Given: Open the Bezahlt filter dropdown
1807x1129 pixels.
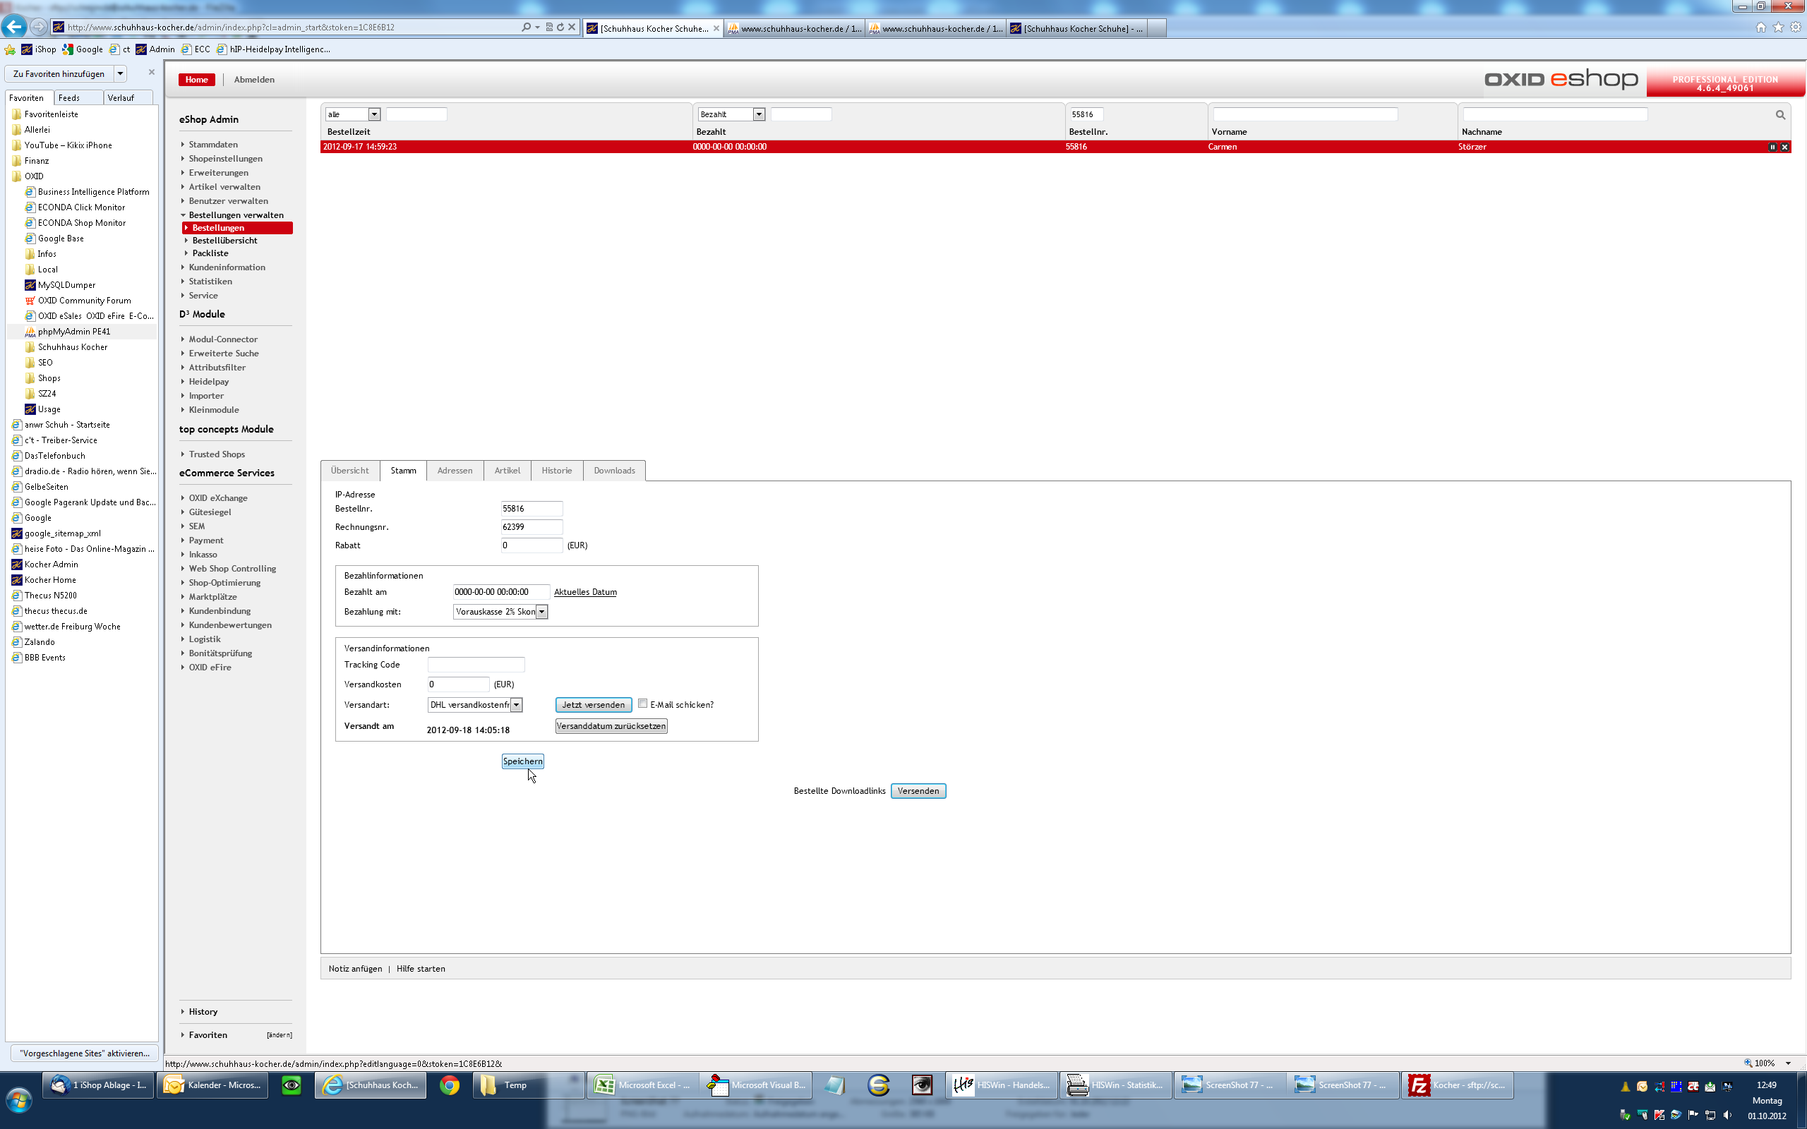Looking at the screenshot, I should [759, 114].
